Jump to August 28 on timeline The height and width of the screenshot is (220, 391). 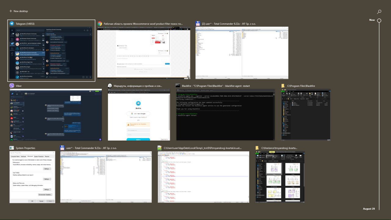pyautogui.click(x=369, y=209)
